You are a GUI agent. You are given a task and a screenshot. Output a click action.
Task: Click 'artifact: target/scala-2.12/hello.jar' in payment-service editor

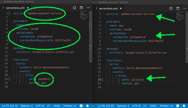tap(45, 52)
